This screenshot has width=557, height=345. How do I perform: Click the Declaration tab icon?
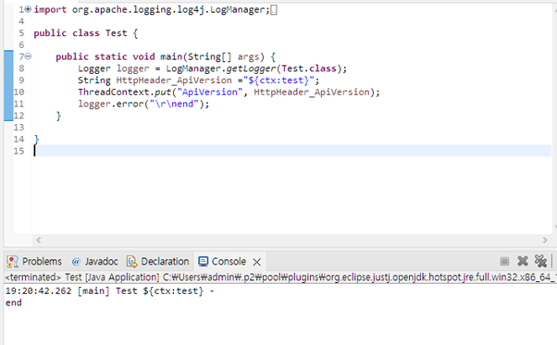coord(131,262)
